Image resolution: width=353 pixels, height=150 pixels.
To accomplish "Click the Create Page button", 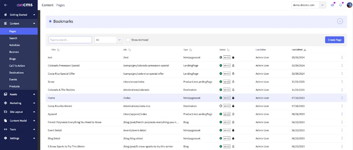I will point(334,40).
